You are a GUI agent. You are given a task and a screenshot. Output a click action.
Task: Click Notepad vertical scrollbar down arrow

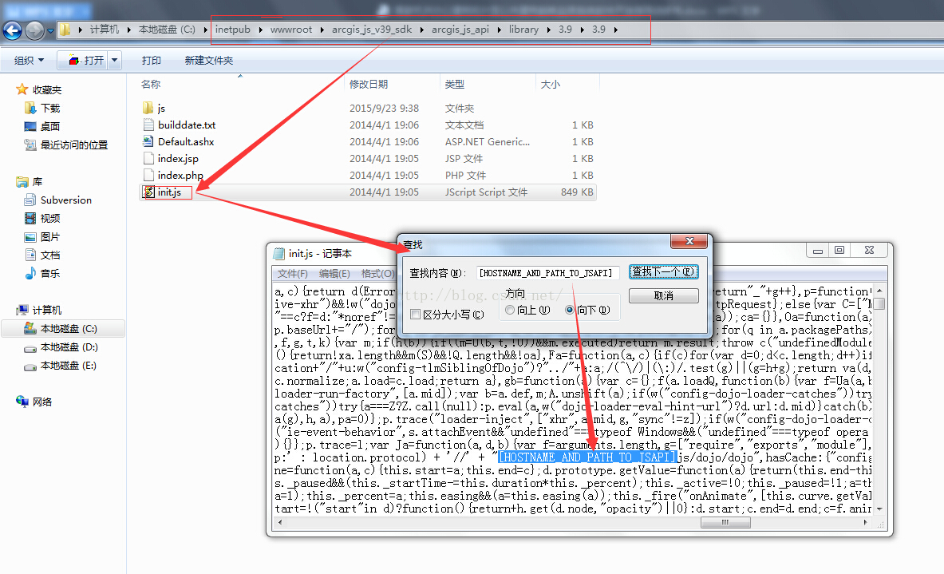[879, 509]
